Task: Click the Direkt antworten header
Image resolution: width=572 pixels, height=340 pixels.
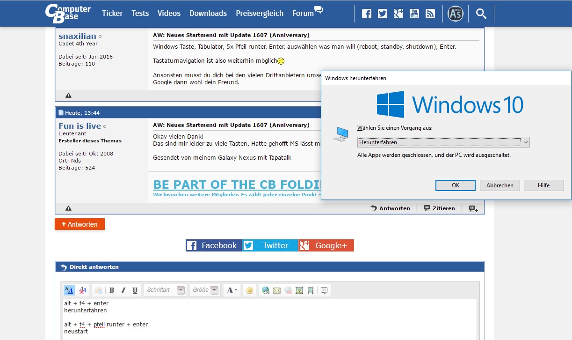Action: pyautogui.click(x=270, y=267)
